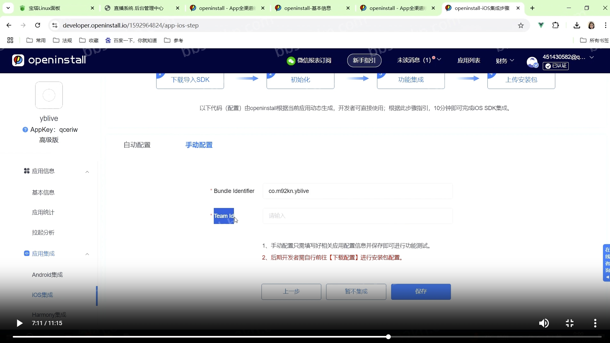610x343 pixels.
Task: Bookmark this page with star icon
Action: pyautogui.click(x=521, y=25)
